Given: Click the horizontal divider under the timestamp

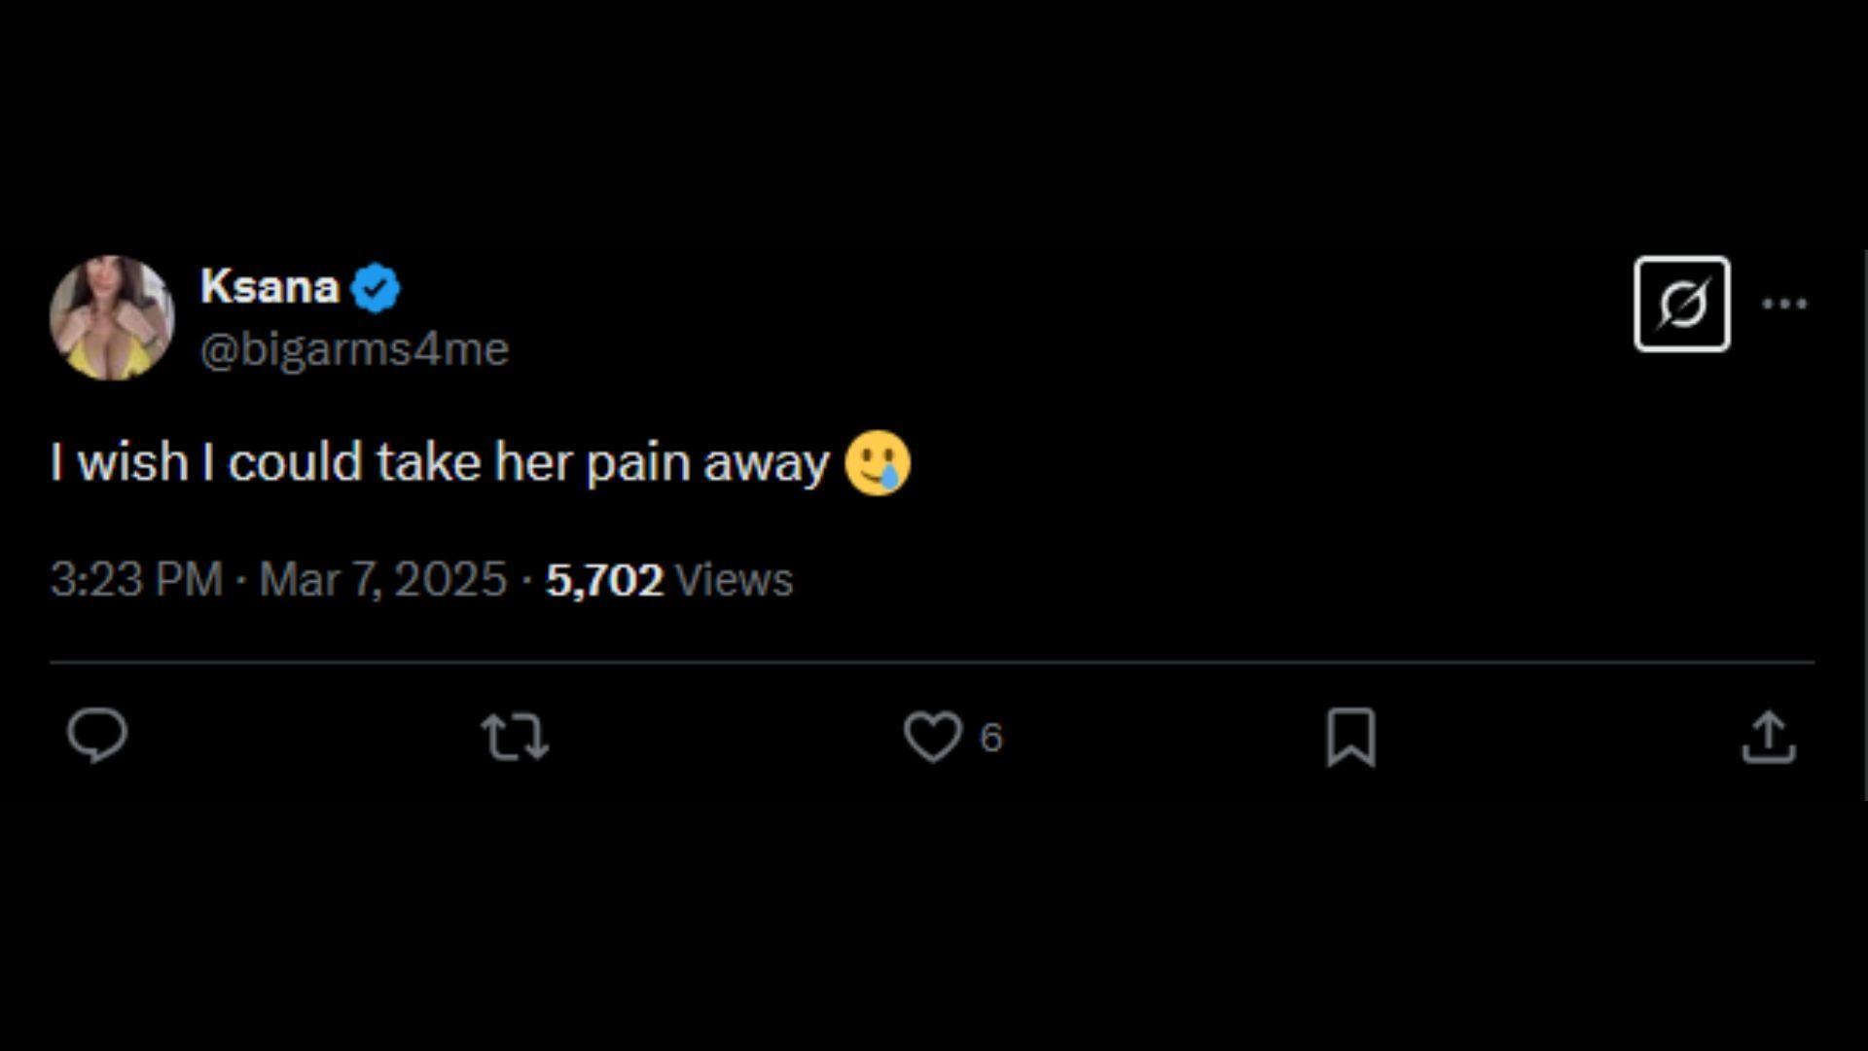Looking at the screenshot, I should 932,663.
